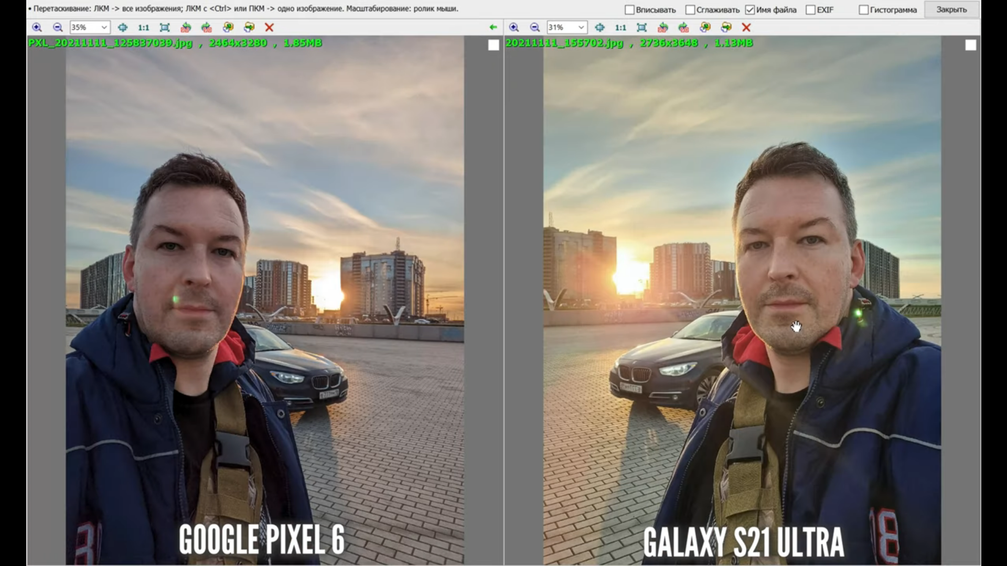1007x566 pixels.
Task: Rotate right image clockwise
Action: pos(683,27)
